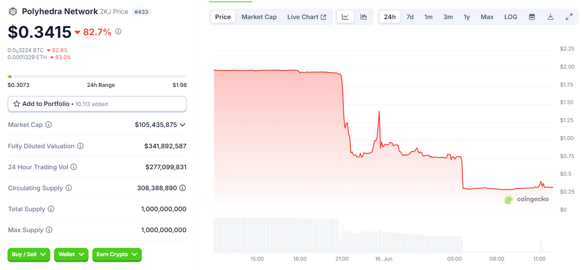Open the calendar date range picker
This screenshot has height=270, width=583.
click(x=532, y=17)
